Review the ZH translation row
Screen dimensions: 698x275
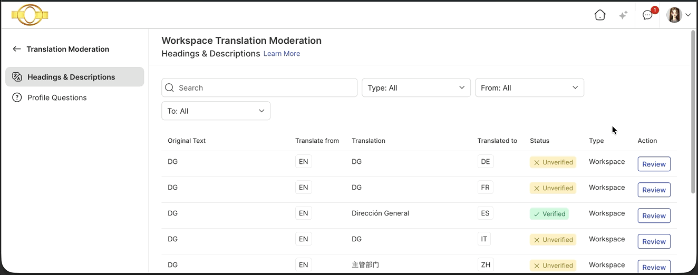coord(654,267)
